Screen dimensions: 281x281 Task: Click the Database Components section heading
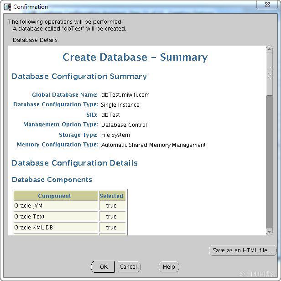pos(52,180)
